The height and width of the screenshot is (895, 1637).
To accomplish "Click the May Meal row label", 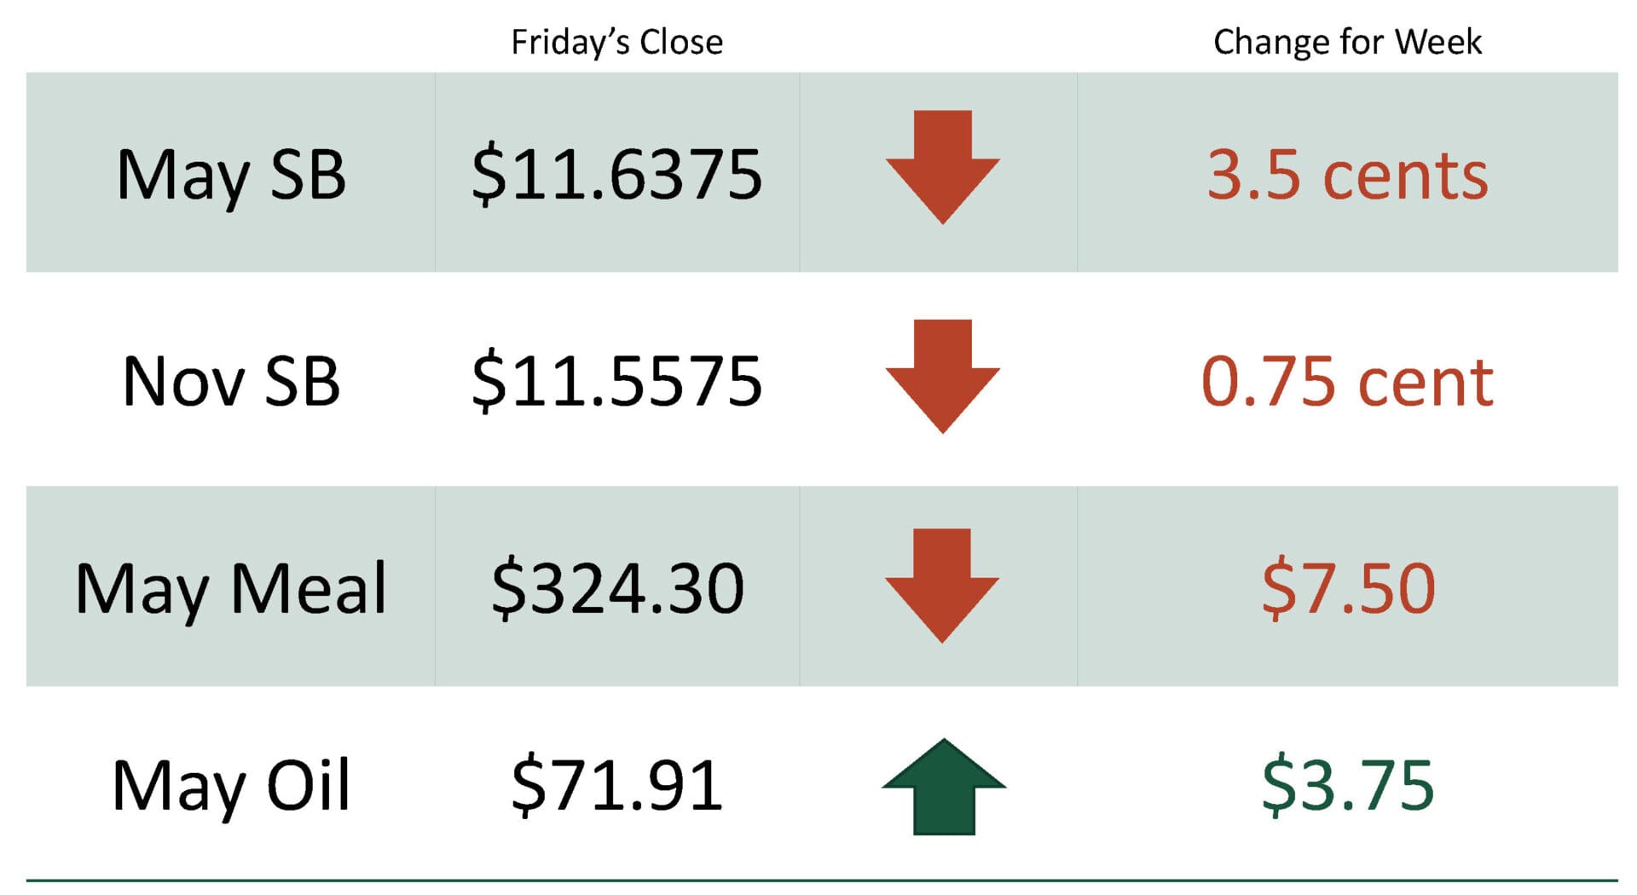I will click(231, 588).
